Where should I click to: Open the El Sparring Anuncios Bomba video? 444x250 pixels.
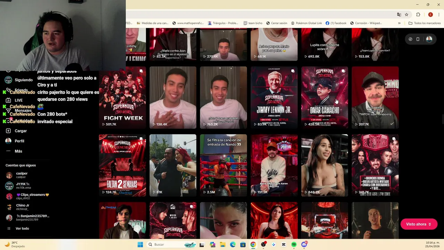(375, 165)
